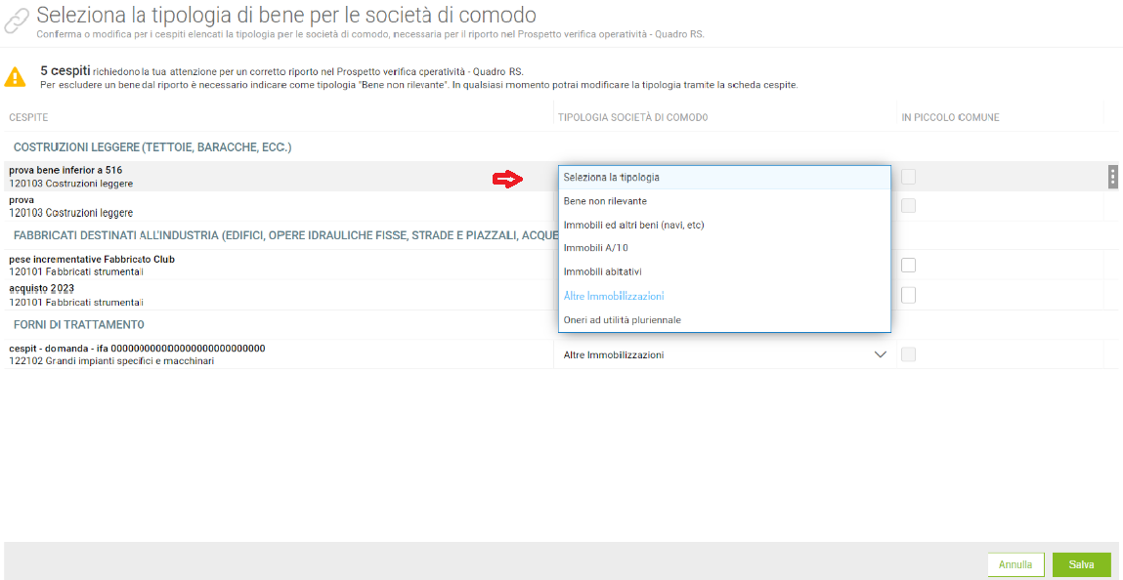Click the 'cespit - domanda - ifa' asset name
The width and height of the screenshot is (1123, 580).
click(138, 349)
